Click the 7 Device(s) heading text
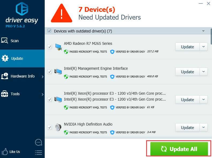The width and height of the screenshot is (212, 158). 97,9
